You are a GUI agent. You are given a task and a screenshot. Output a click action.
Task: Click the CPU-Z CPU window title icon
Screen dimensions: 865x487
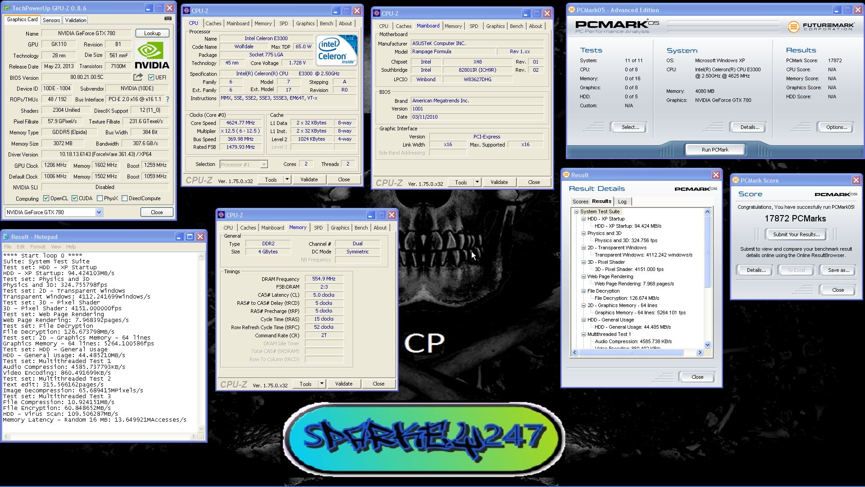pyautogui.click(x=187, y=10)
